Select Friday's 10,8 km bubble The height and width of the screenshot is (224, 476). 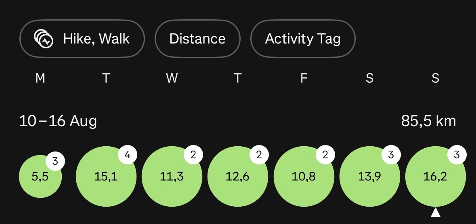[304, 176]
